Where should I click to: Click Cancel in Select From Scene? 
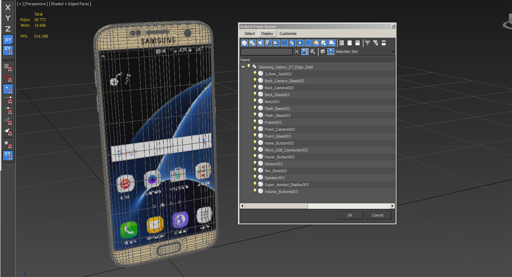tap(378, 215)
